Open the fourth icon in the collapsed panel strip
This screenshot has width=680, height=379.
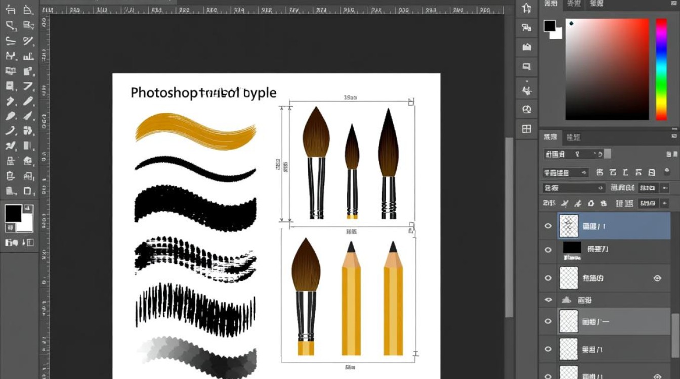(527, 66)
